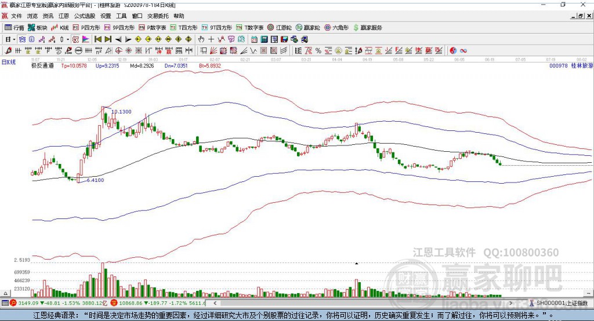Click the 000978 桂林旅游 stock label
Viewport: 594px width, 321px height.
point(571,65)
